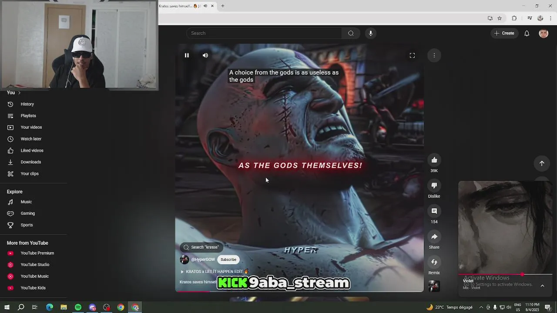Image resolution: width=557 pixels, height=313 pixels.
Task: Show hidden system tray icons
Action: point(481,307)
